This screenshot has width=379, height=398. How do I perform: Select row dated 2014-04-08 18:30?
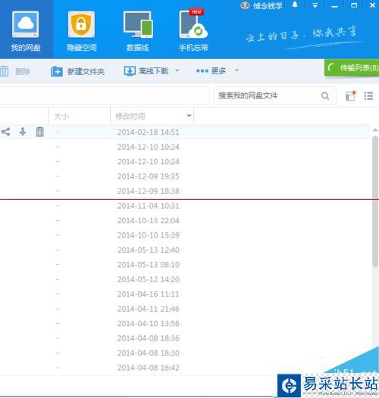tap(185, 353)
